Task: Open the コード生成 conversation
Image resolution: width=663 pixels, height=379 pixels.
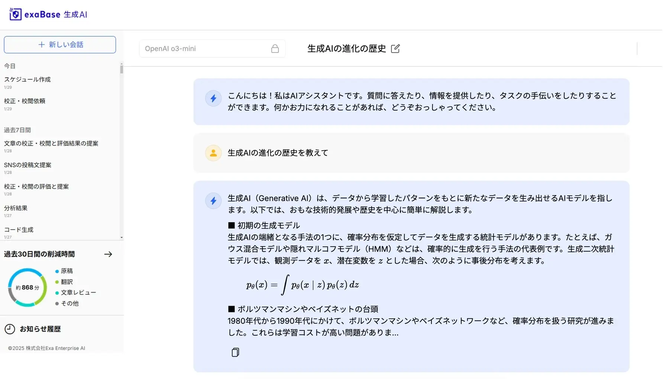Action: point(19,230)
